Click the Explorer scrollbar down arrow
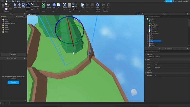Image resolution: width=190 pixels, height=107 pixels. click(x=189, y=46)
